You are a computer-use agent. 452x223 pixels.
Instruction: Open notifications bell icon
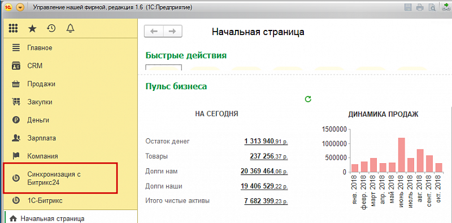coord(70,28)
